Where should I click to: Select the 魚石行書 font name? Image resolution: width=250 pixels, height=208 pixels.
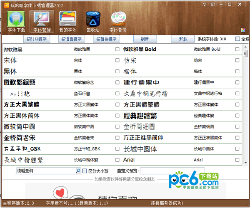(x=82, y=94)
